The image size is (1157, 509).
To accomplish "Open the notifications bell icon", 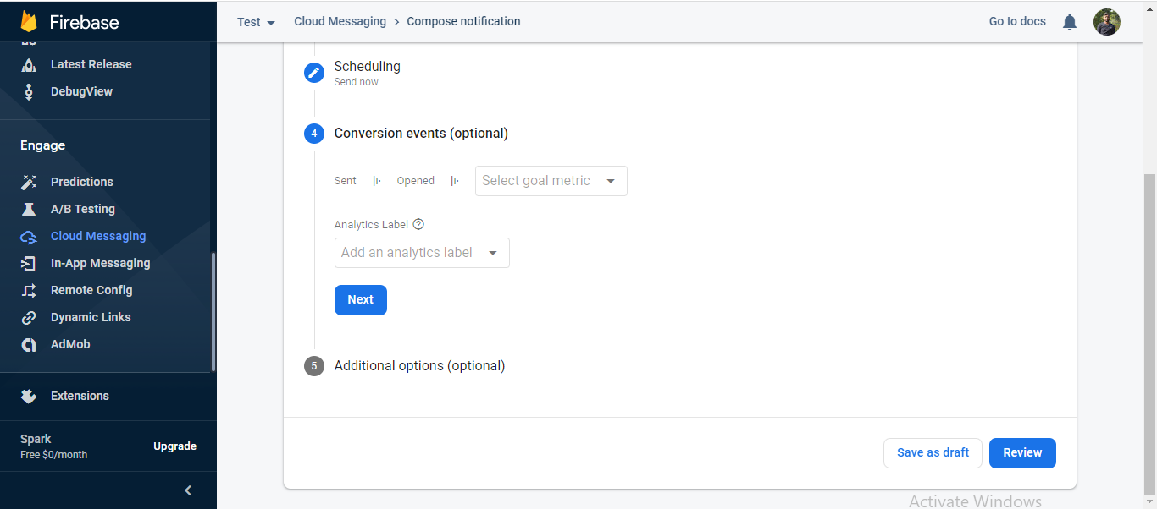I will pos(1069,22).
